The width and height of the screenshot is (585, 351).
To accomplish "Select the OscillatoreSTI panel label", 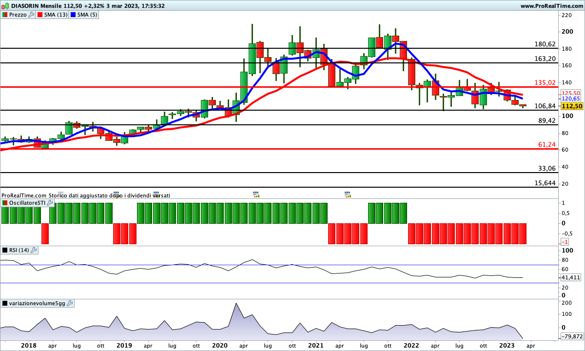I will pos(27,202).
